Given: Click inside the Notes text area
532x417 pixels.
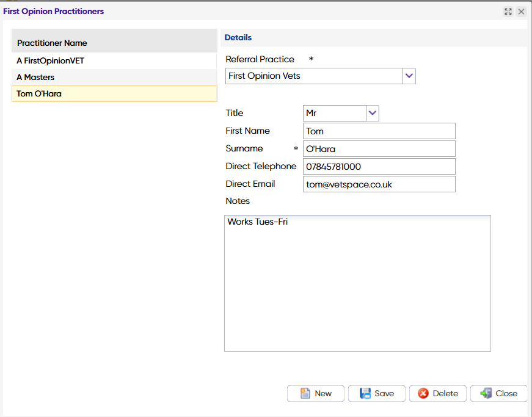Looking at the screenshot, I should pyautogui.click(x=357, y=283).
